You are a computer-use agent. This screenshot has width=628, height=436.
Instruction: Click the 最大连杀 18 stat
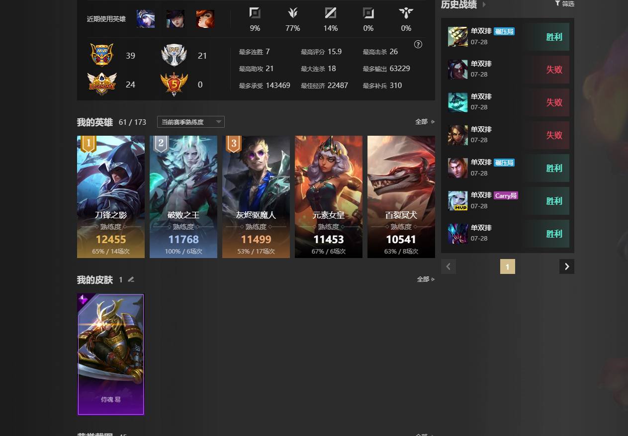318,69
